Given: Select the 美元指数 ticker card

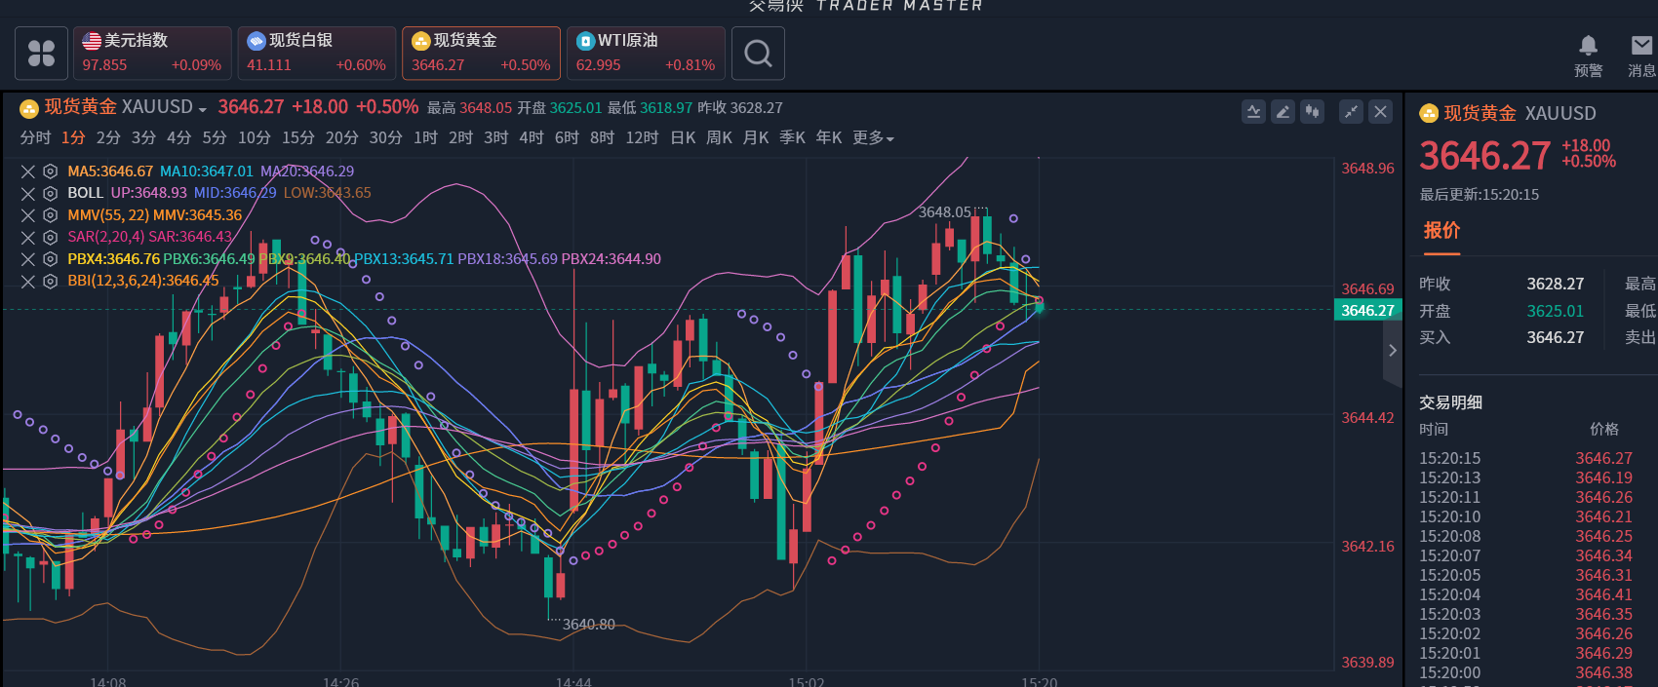Looking at the screenshot, I should click(x=152, y=53).
